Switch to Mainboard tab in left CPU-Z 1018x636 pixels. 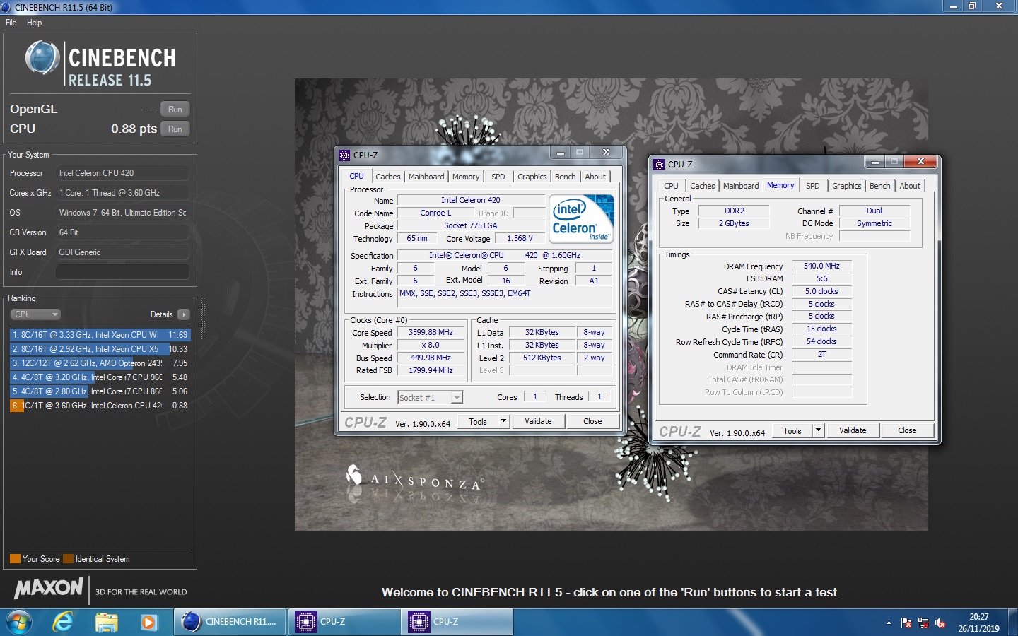[x=426, y=177]
